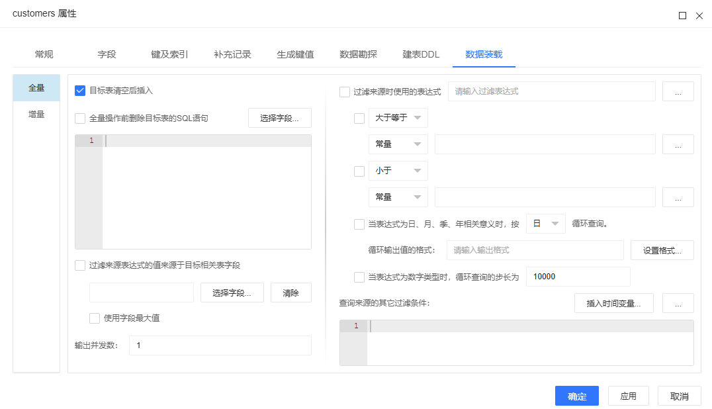The image size is (712, 409).
Task: Click the 输出并发数 field showing 1
Action: point(220,345)
